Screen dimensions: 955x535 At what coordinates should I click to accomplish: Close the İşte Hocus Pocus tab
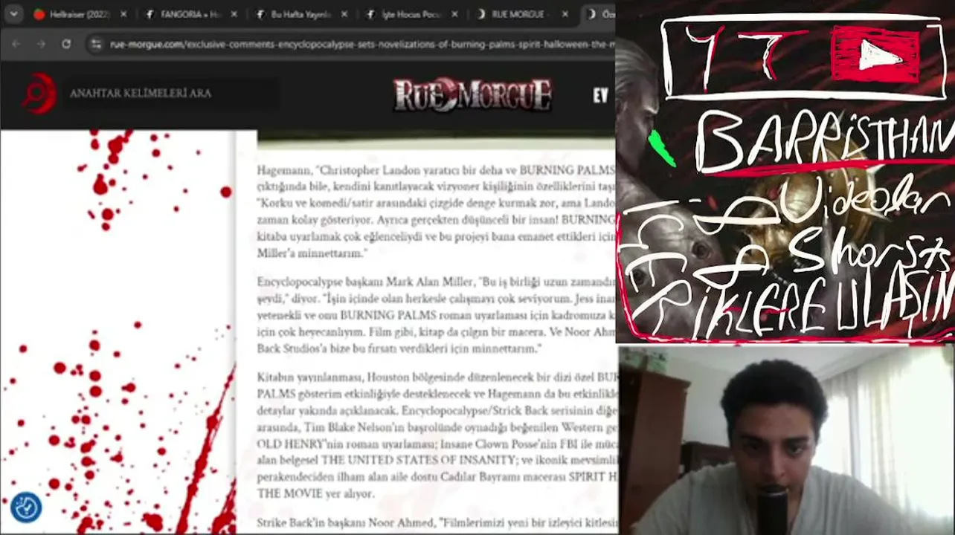click(x=454, y=14)
